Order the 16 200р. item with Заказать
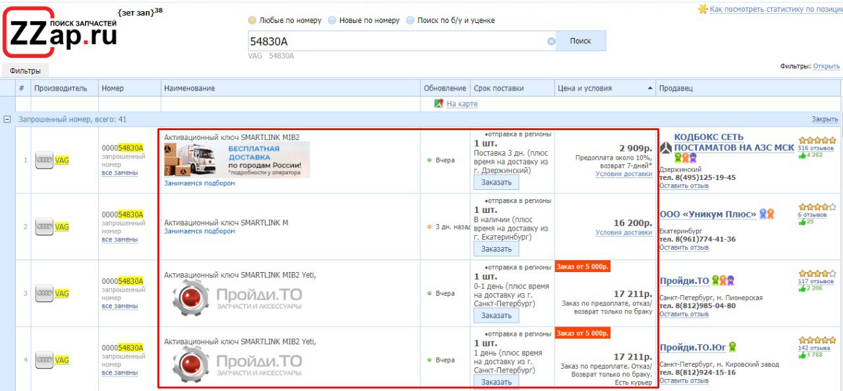This screenshot has width=843, height=391. click(497, 249)
